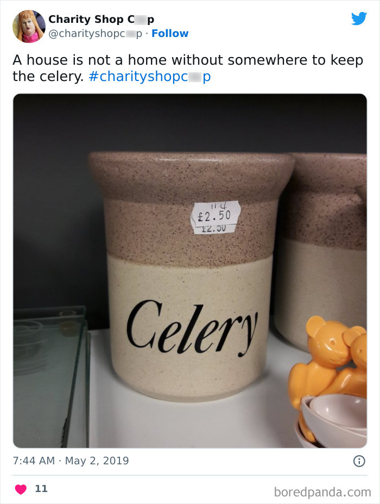
Task: Click the Twitter bird logo
Action: [359, 18]
